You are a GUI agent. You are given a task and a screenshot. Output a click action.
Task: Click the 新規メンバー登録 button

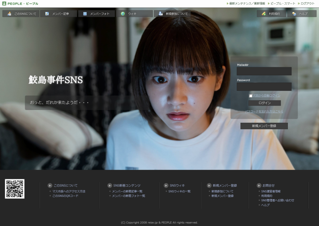pos(264,126)
